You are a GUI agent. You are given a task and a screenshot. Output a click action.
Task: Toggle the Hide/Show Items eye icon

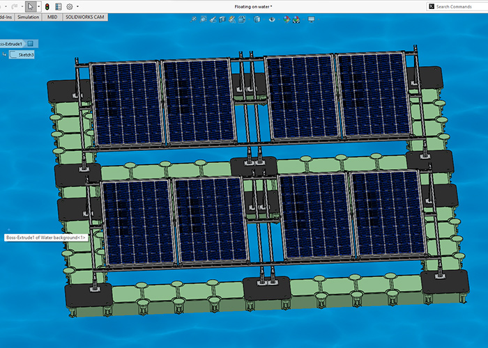[x=273, y=18]
